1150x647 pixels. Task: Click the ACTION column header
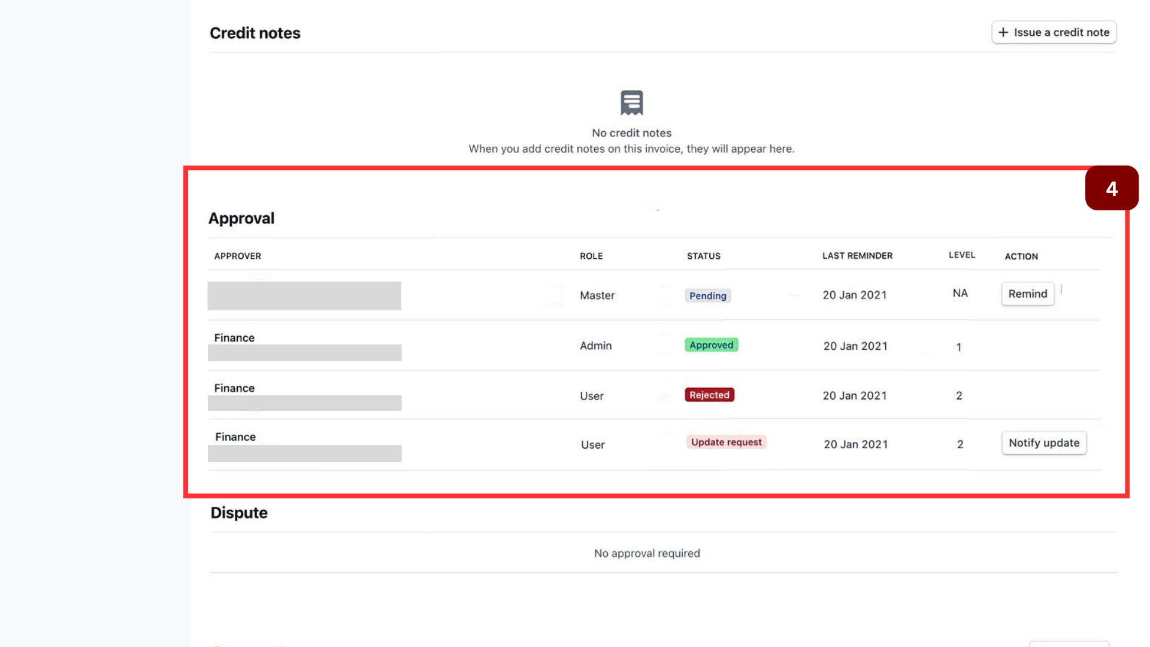(x=1021, y=256)
